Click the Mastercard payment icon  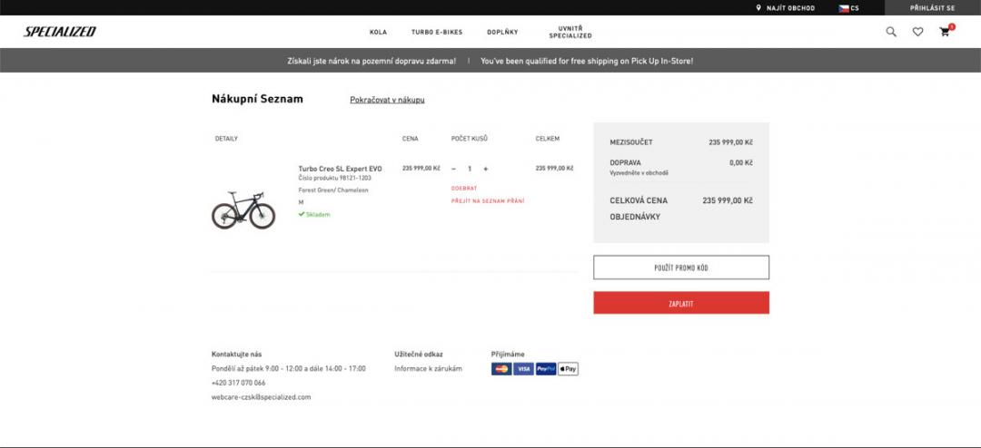501,369
